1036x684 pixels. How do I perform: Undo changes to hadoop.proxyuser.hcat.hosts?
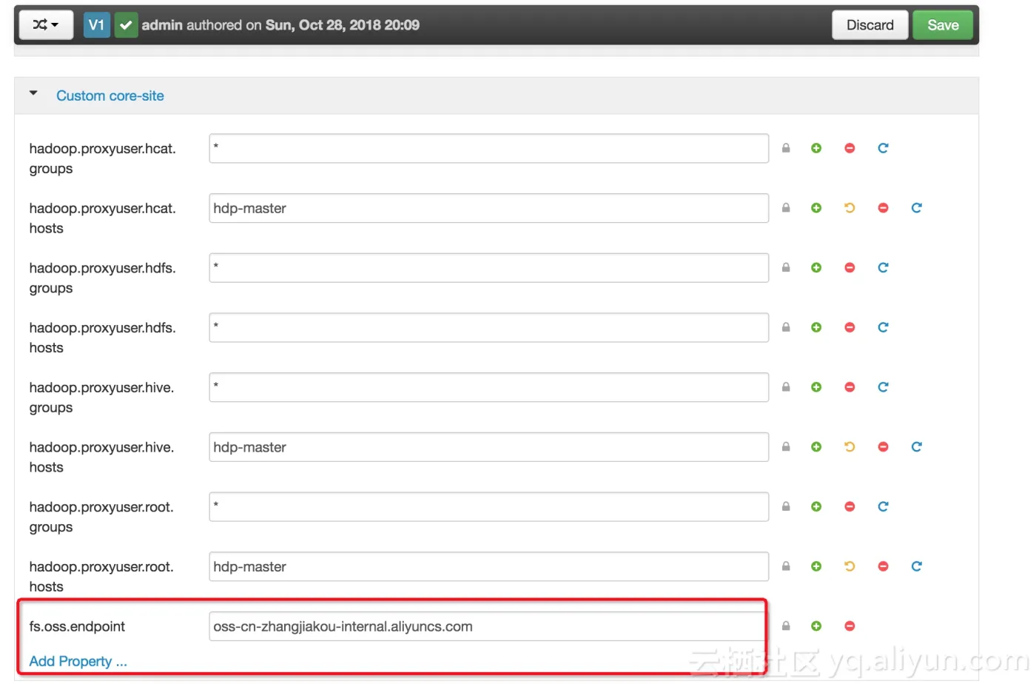click(850, 208)
